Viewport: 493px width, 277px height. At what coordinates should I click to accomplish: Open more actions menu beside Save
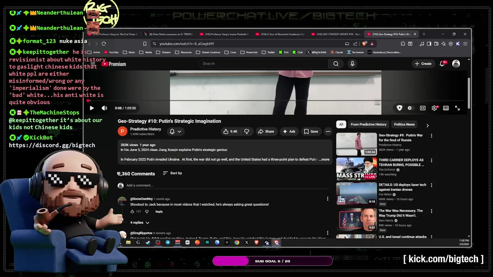328,132
